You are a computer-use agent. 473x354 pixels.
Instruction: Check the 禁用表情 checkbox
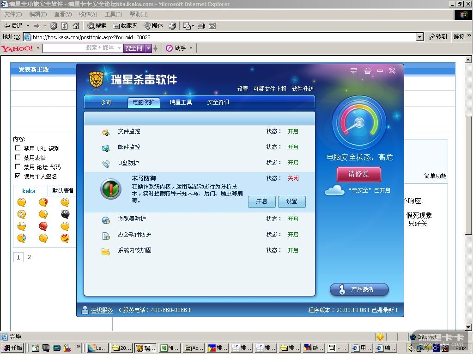coord(18,158)
